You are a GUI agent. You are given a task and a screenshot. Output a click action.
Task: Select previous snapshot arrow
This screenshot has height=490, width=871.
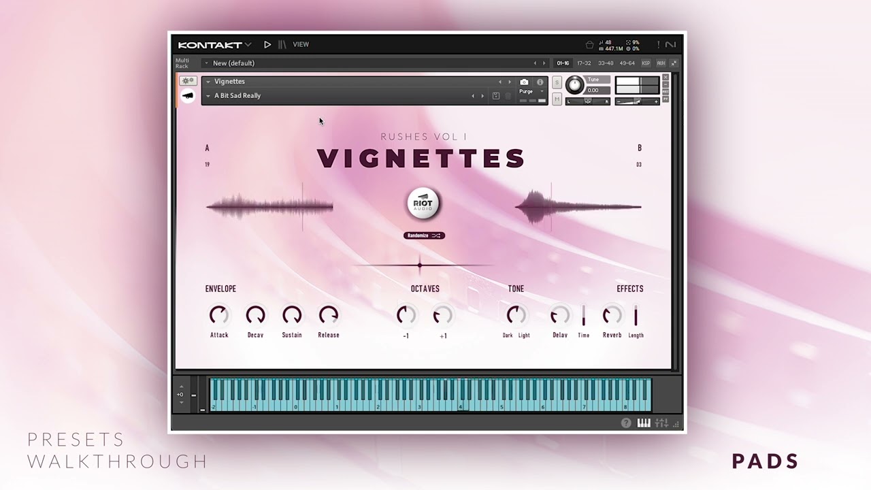click(473, 96)
